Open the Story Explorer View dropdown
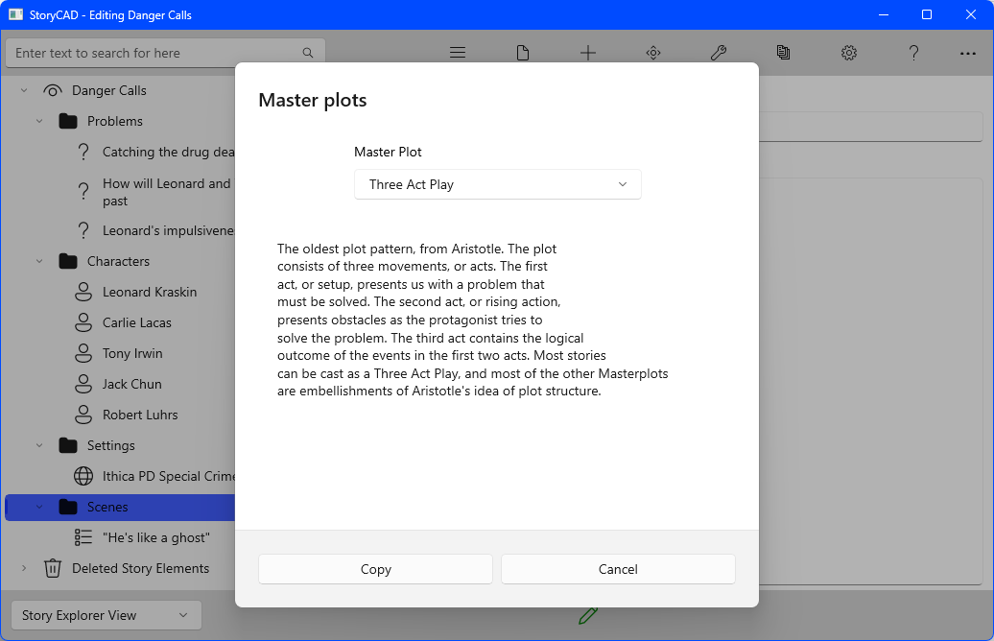This screenshot has height=641, width=994. 106,615
